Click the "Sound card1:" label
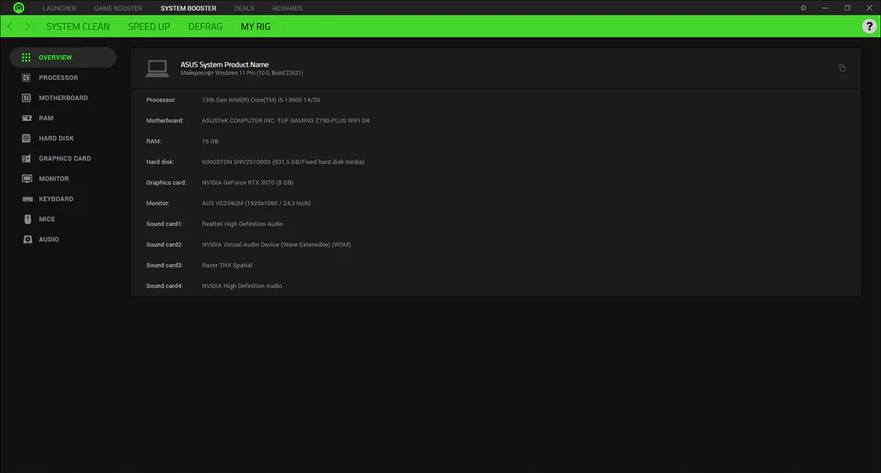The height and width of the screenshot is (473, 881). pos(164,224)
